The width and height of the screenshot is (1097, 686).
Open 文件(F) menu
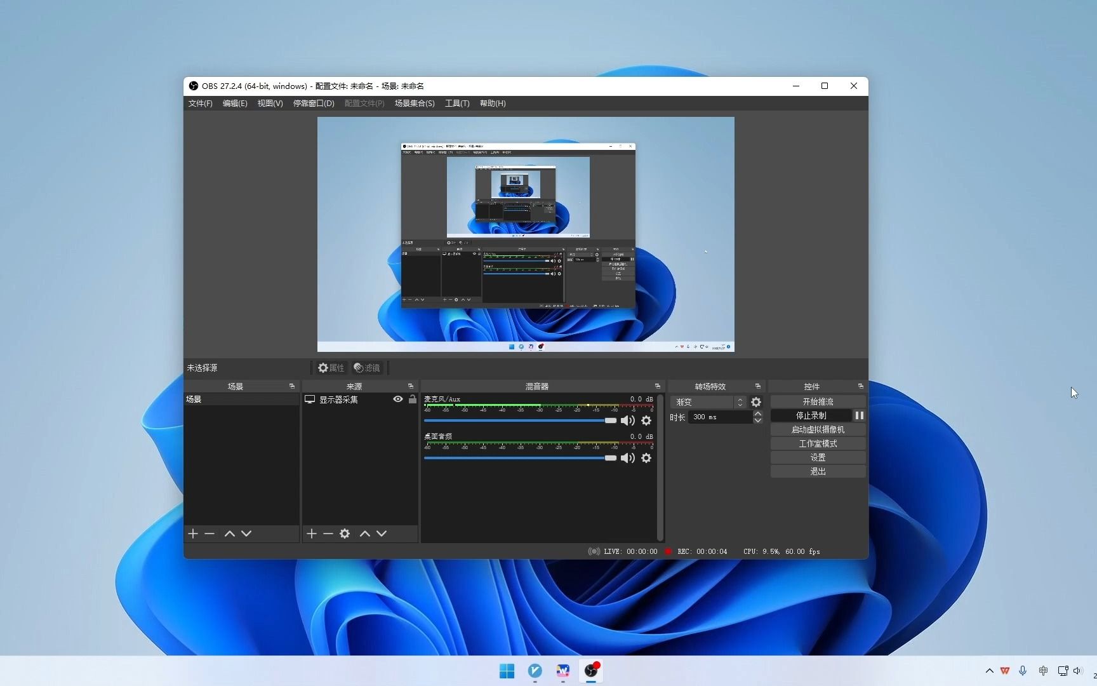[x=200, y=104]
